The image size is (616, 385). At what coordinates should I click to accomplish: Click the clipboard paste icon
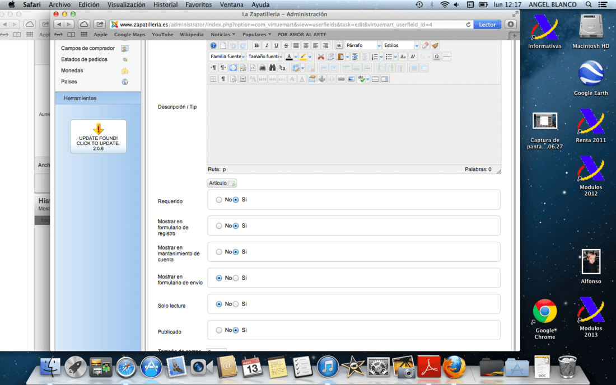[340, 57]
